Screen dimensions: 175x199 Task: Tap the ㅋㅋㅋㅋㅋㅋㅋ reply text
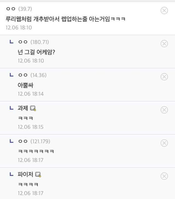[36, 151]
